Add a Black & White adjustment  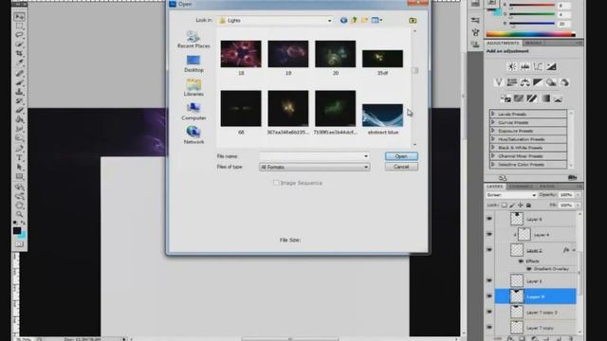(x=538, y=82)
